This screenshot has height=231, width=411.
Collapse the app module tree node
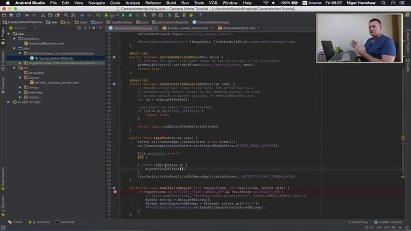[x=8, y=34]
